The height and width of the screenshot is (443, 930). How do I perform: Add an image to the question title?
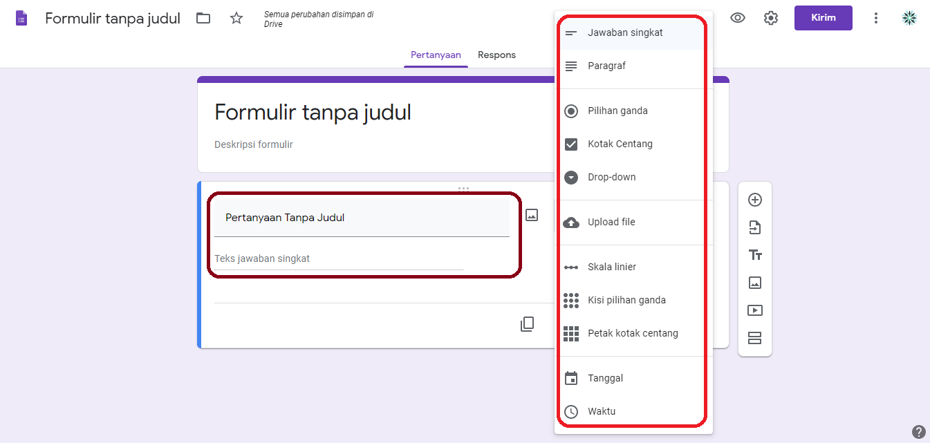click(x=531, y=214)
